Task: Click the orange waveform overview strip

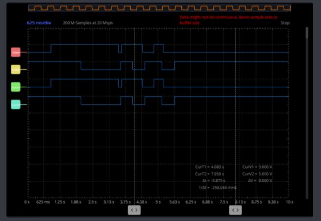Action: coord(159,8)
